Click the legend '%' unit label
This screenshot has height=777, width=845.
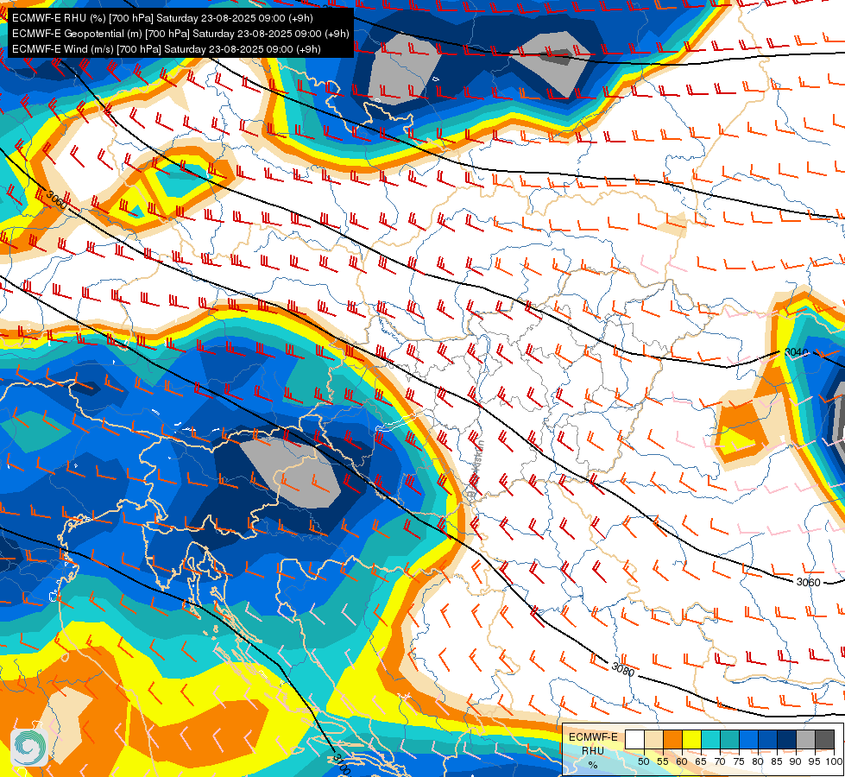coord(593,765)
